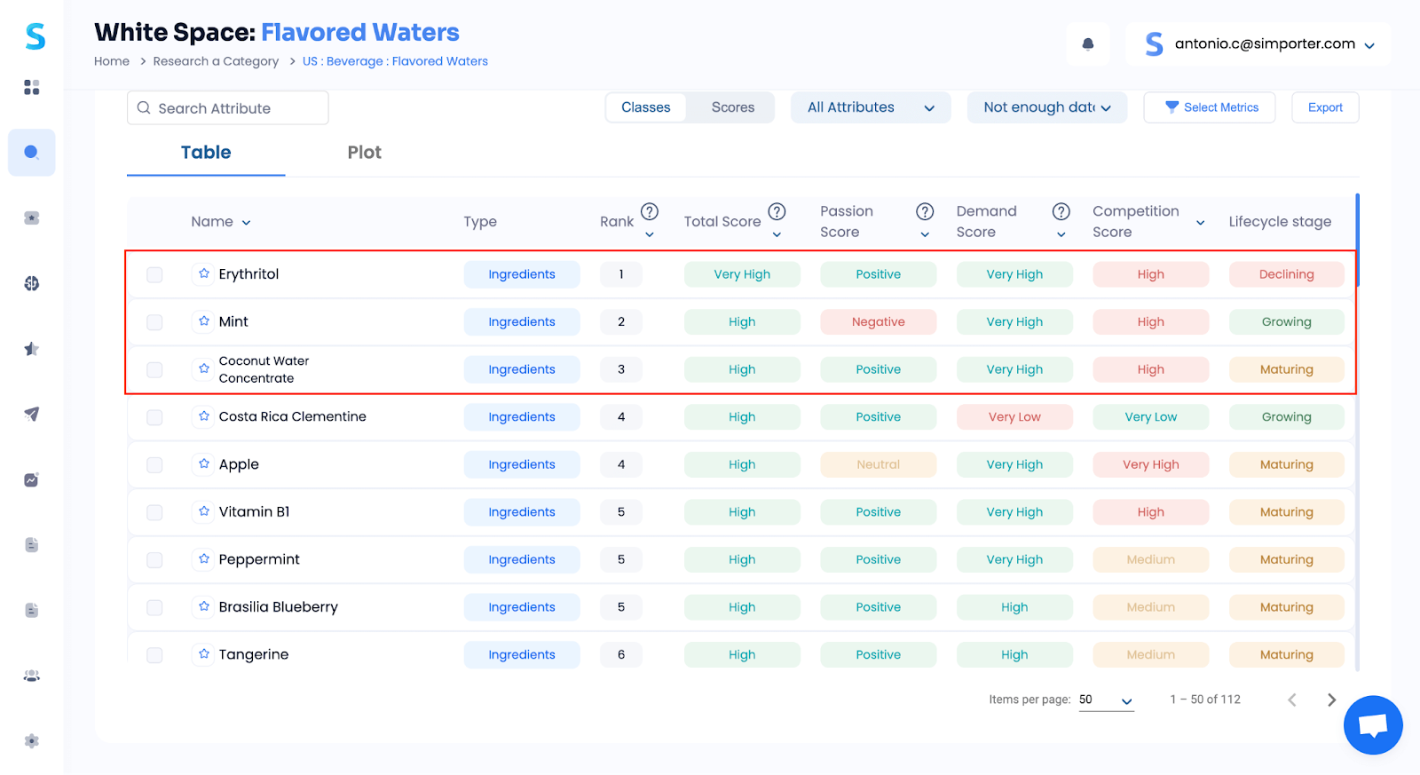Click the notification bell icon
This screenshot has height=775, width=1420.
pos(1088,44)
